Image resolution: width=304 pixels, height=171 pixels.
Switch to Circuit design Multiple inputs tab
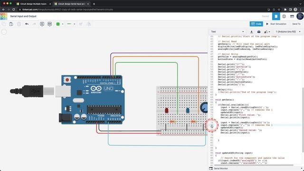(x=33, y=4)
